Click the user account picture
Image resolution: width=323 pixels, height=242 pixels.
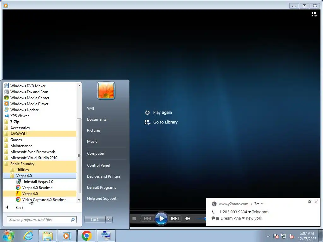(x=106, y=90)
